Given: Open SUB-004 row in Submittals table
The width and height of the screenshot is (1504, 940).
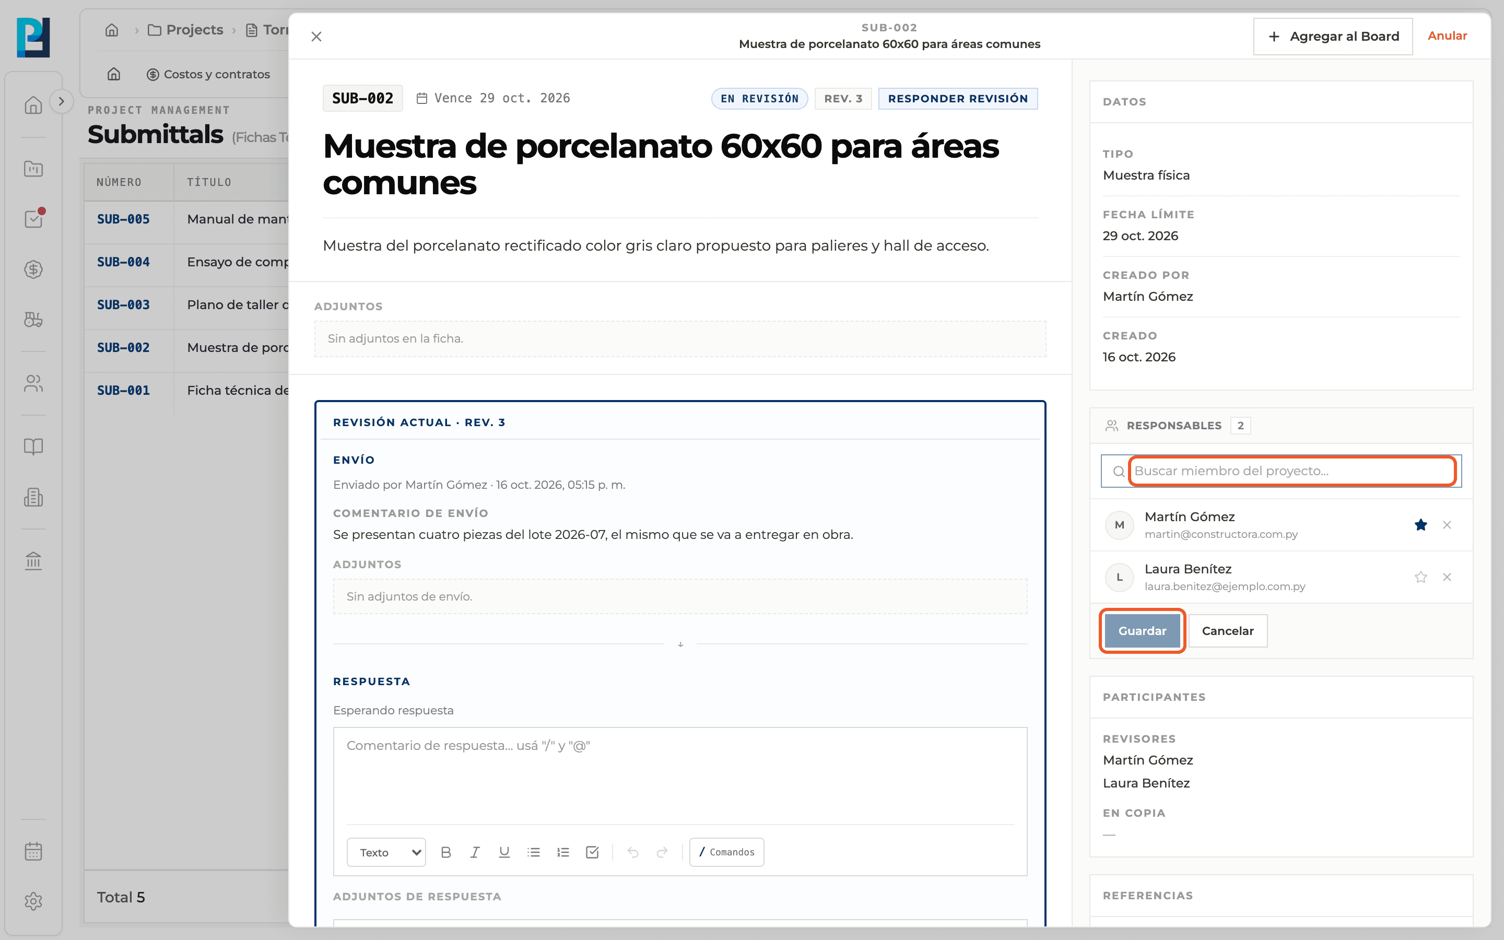Looking at the screenshot, I should 186,262.
